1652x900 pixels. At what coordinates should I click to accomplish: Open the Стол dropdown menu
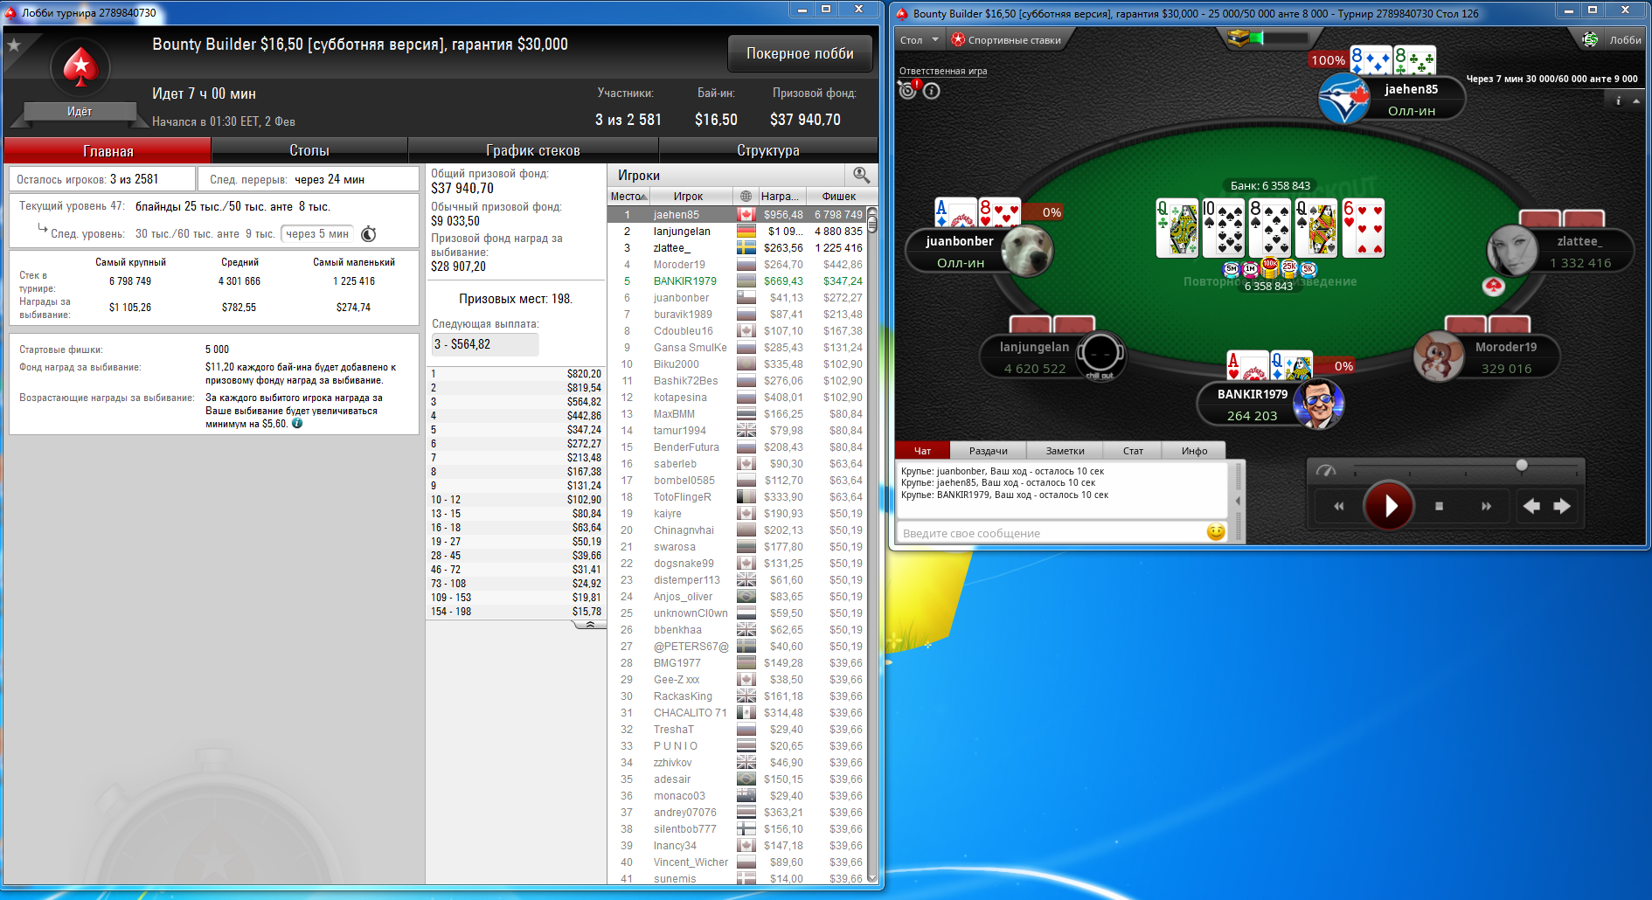coord(920,40)
